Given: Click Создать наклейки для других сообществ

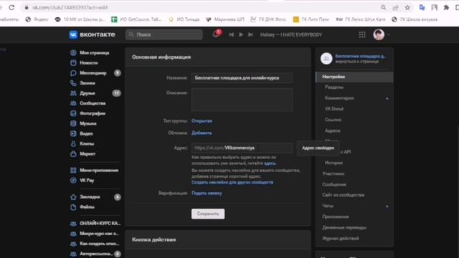Looking at the screenshot, I should 232,182.
